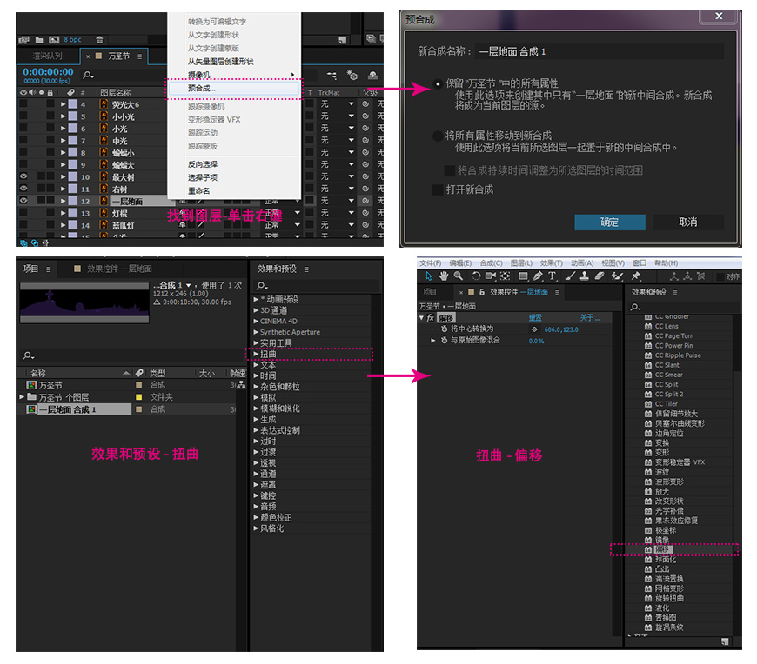This screenshot has width=757, height=664.
Task: Hide layer 11 右树 with its eye toggle
Action: coord(23,189)
